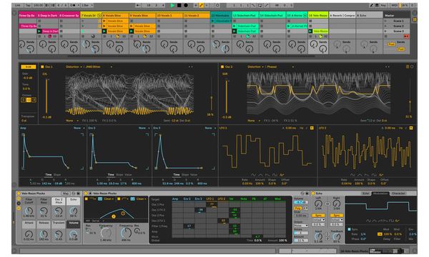This screenshot has width=429, height=257.
Task: Toggle left Sync button in Echo
Action: 318,216
